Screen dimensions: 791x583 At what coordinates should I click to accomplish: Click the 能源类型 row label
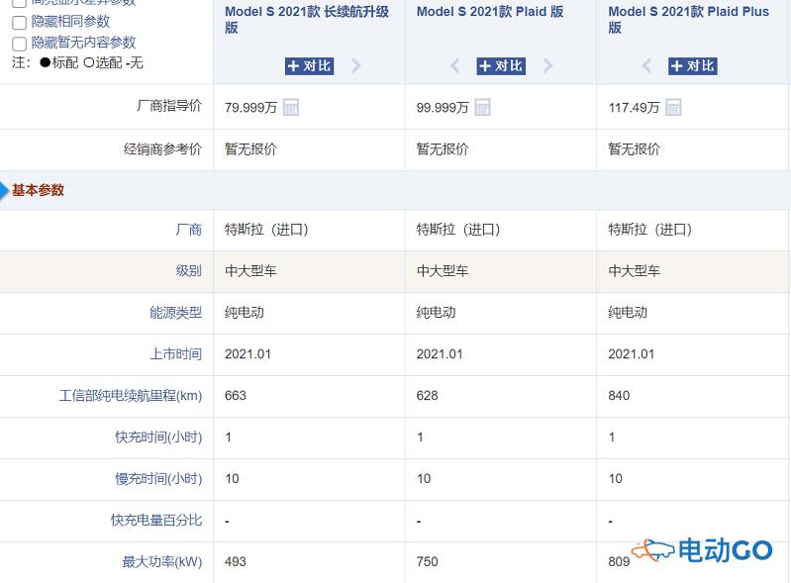[175, 313]
